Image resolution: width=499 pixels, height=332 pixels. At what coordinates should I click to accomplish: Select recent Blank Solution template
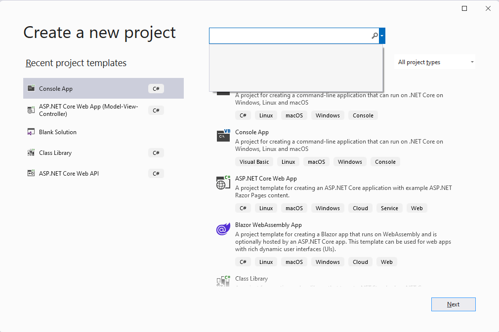[103, 132]
